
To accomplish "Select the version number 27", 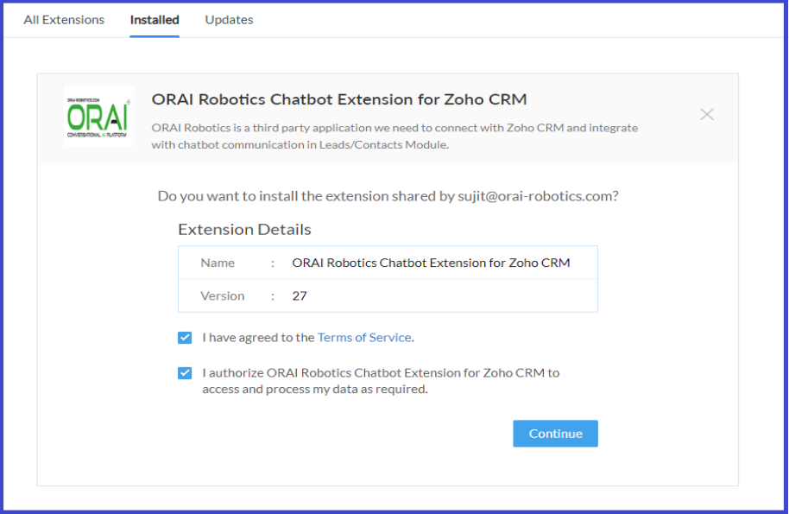I will pos(300,295).
